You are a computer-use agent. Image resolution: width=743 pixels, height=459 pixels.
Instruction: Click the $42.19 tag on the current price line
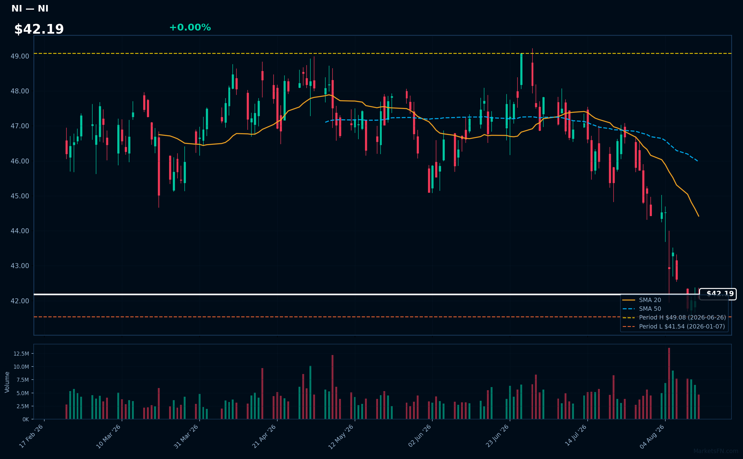718,294
